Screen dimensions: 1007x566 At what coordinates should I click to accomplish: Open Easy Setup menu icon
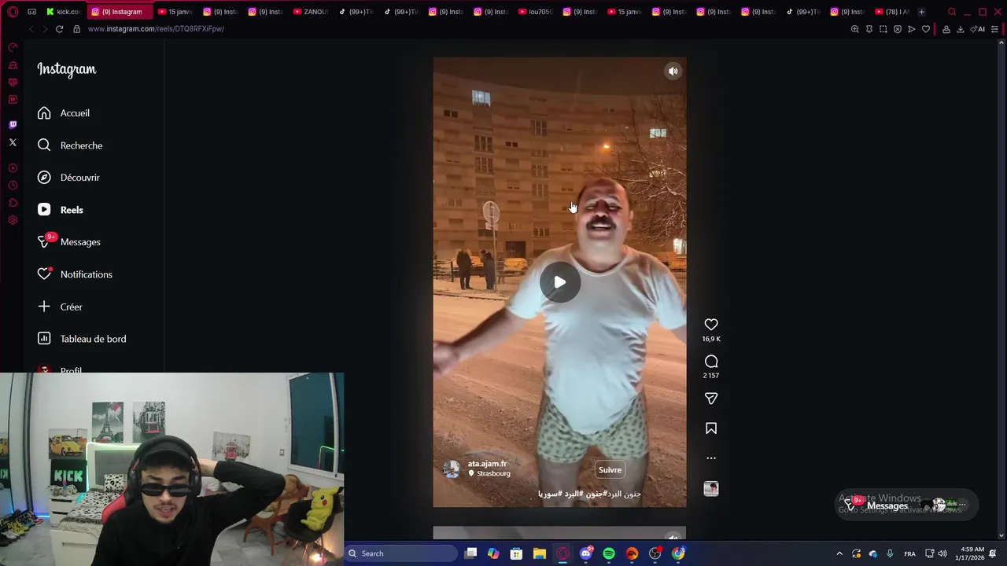994,29
